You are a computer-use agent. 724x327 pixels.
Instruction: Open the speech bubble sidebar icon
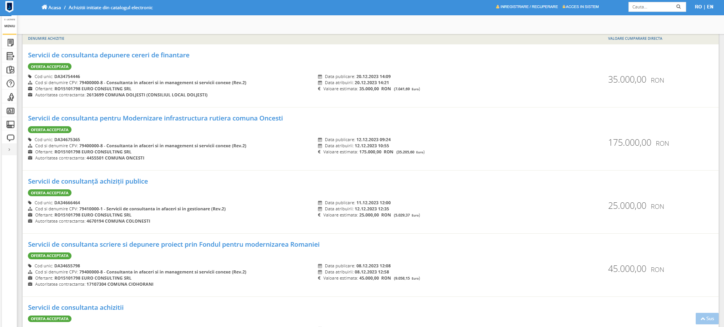pos(10,138)
